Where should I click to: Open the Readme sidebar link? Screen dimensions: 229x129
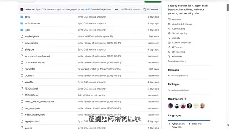(176, 19)
